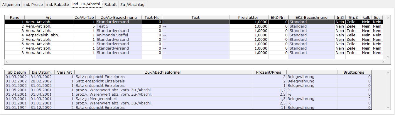Click the EKZ-Bezeichnung column header

click(311, 18)
